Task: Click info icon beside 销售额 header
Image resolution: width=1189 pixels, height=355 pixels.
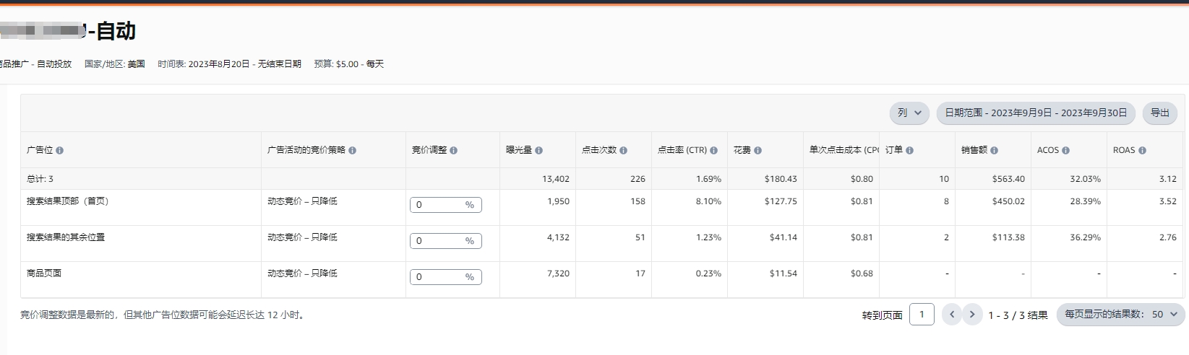Action: click(995, 151)
